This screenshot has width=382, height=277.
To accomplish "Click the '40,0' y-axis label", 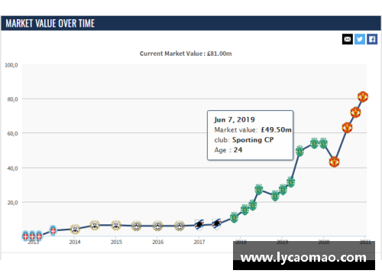I will pos(13,168).
